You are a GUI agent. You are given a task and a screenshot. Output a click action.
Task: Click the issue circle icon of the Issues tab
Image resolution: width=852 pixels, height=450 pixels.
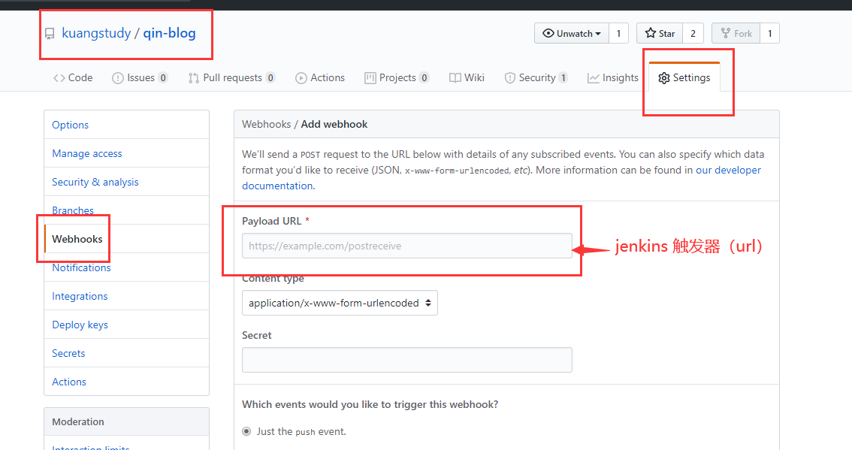117,78
